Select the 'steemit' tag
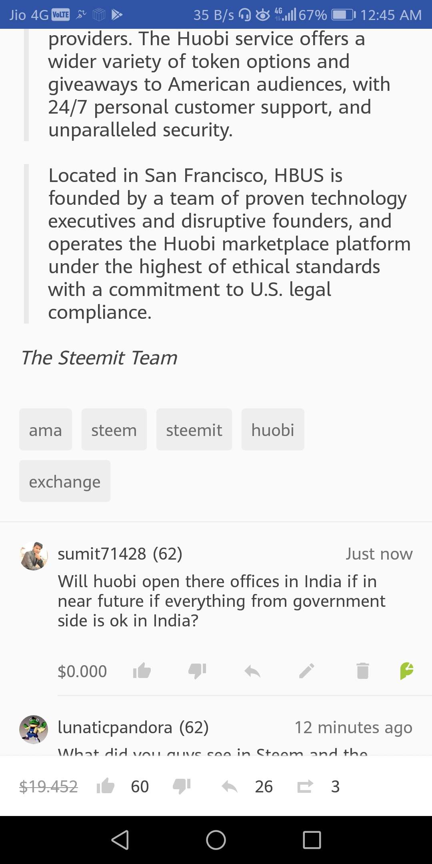Viewport: 432px width, 864px height. point(194,430)
